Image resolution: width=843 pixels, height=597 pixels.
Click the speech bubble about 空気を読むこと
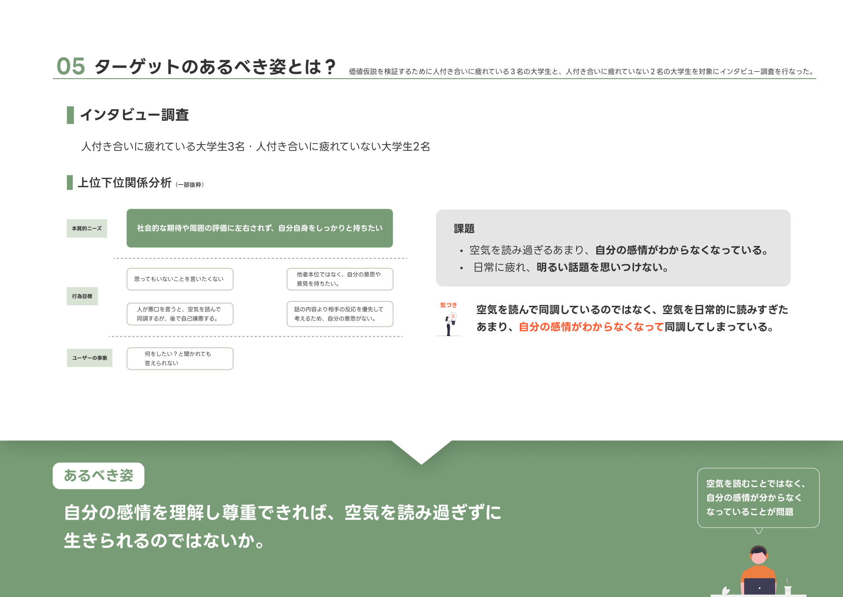(x=758, y=498)
